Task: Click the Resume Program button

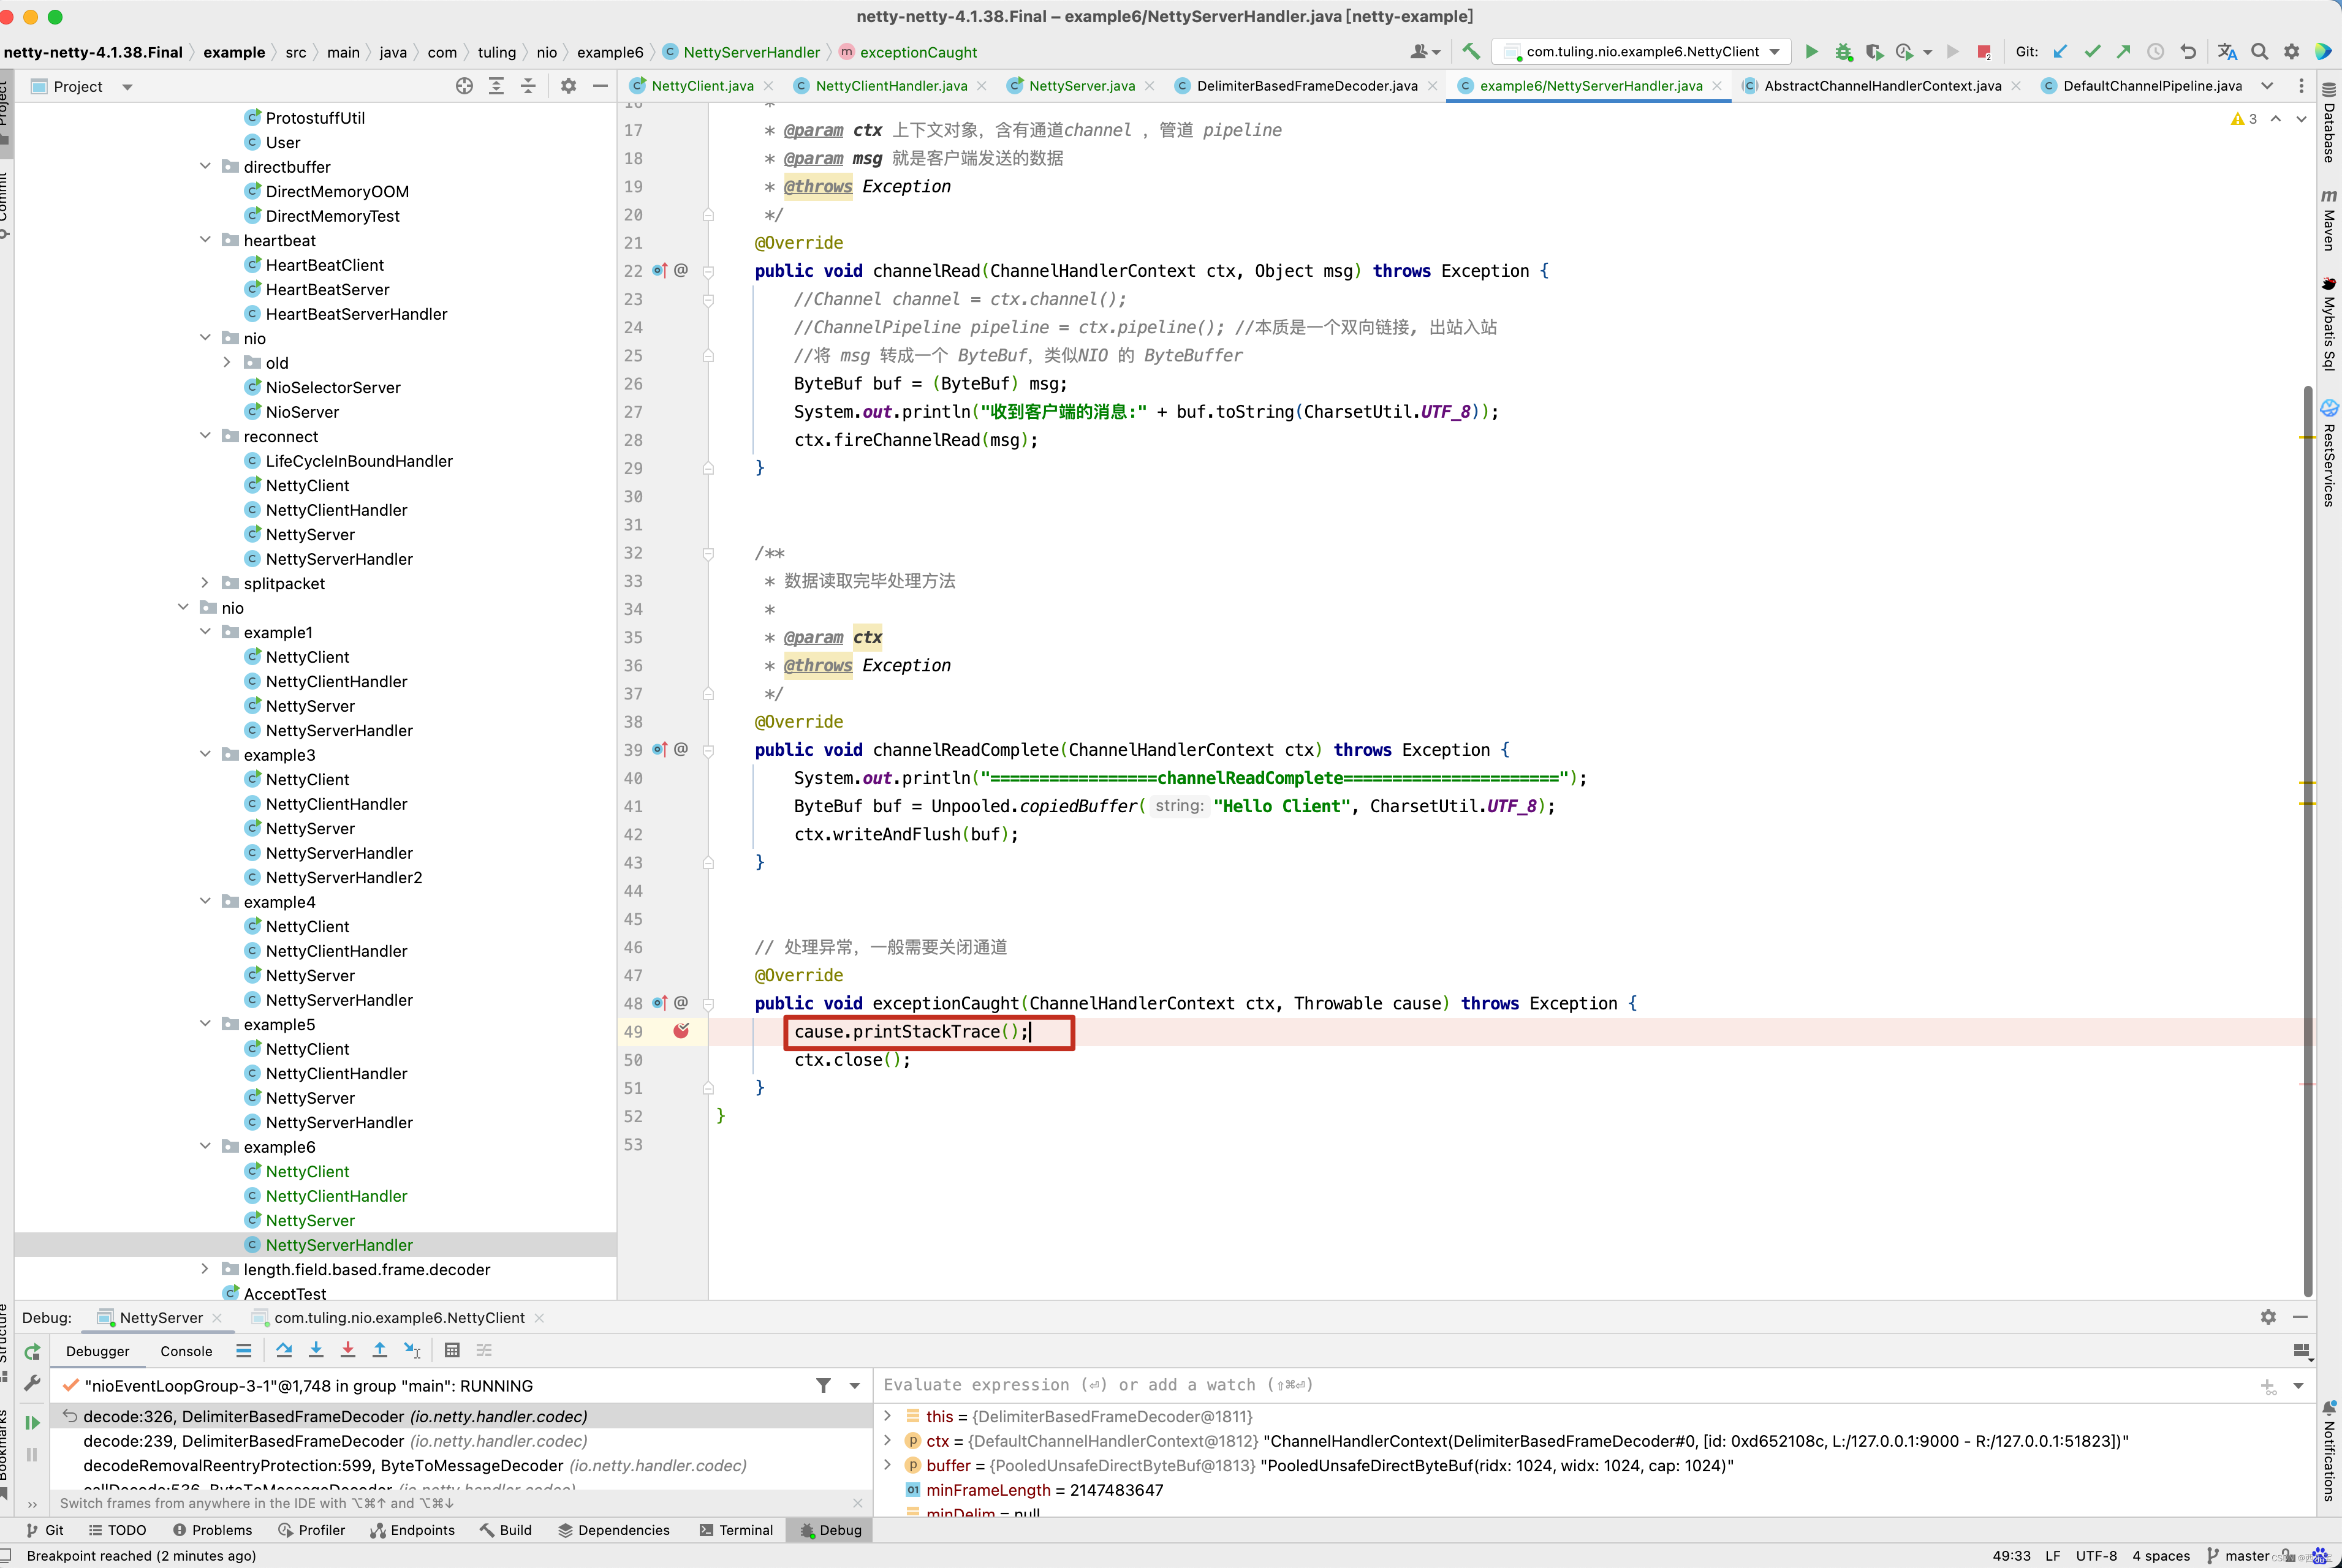Action: [32, 1422]
